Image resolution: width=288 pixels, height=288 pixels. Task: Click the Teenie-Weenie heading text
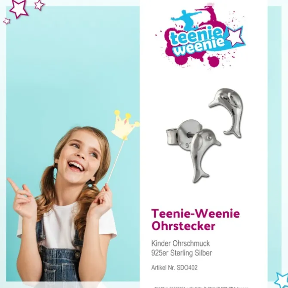[x=196, y=214]
